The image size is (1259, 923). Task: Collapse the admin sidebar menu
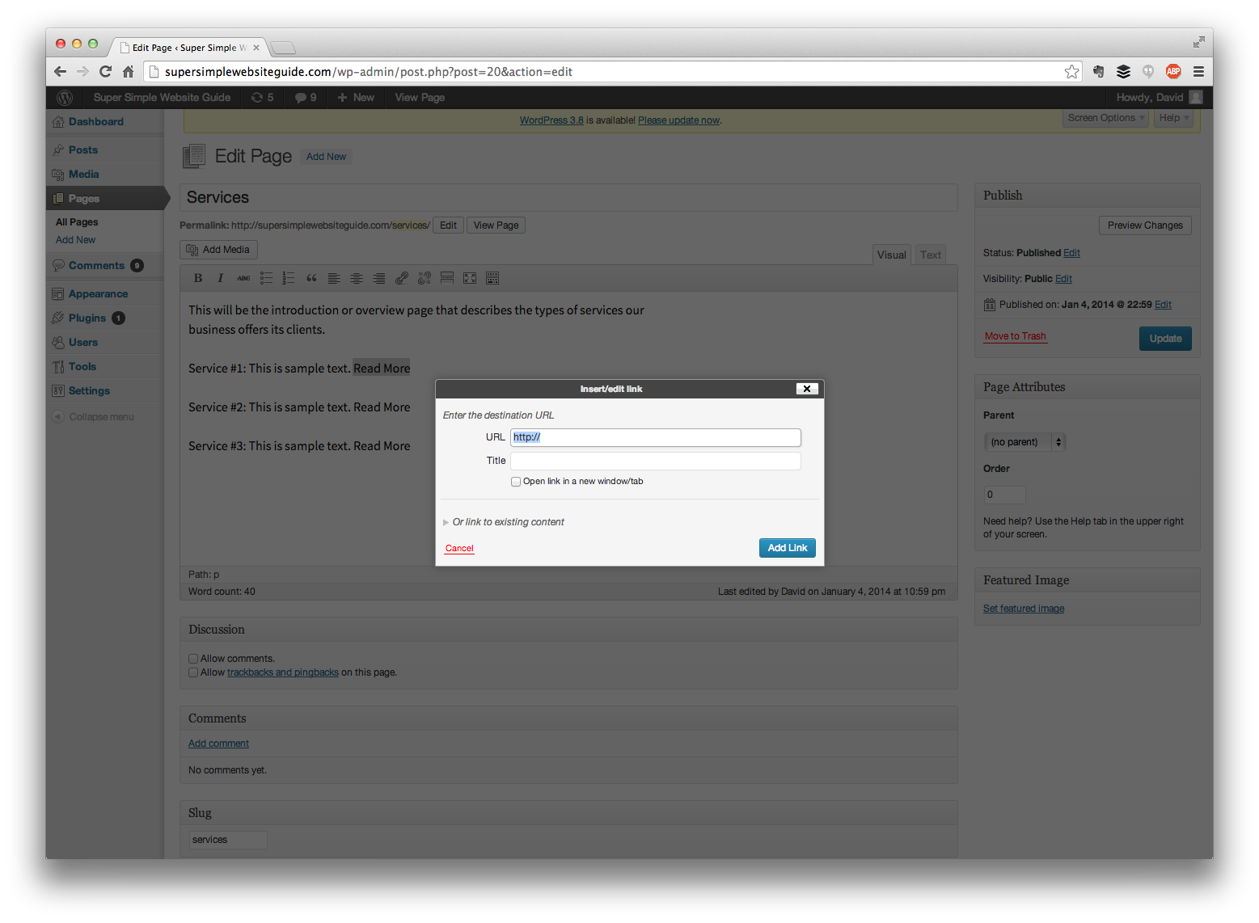click(x=93, y=417)
